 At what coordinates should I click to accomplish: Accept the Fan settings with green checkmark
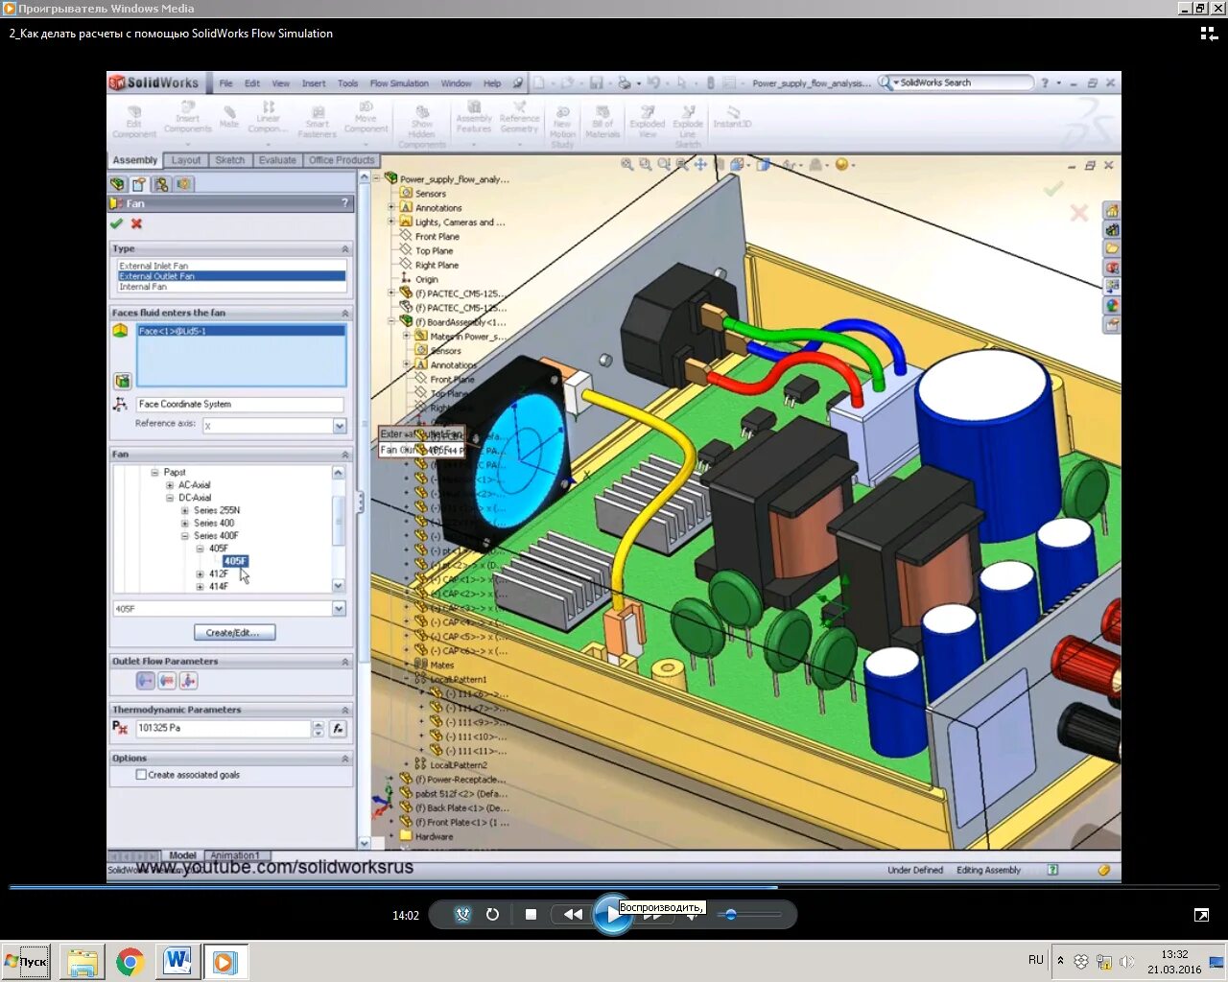[x=116, y=223]
